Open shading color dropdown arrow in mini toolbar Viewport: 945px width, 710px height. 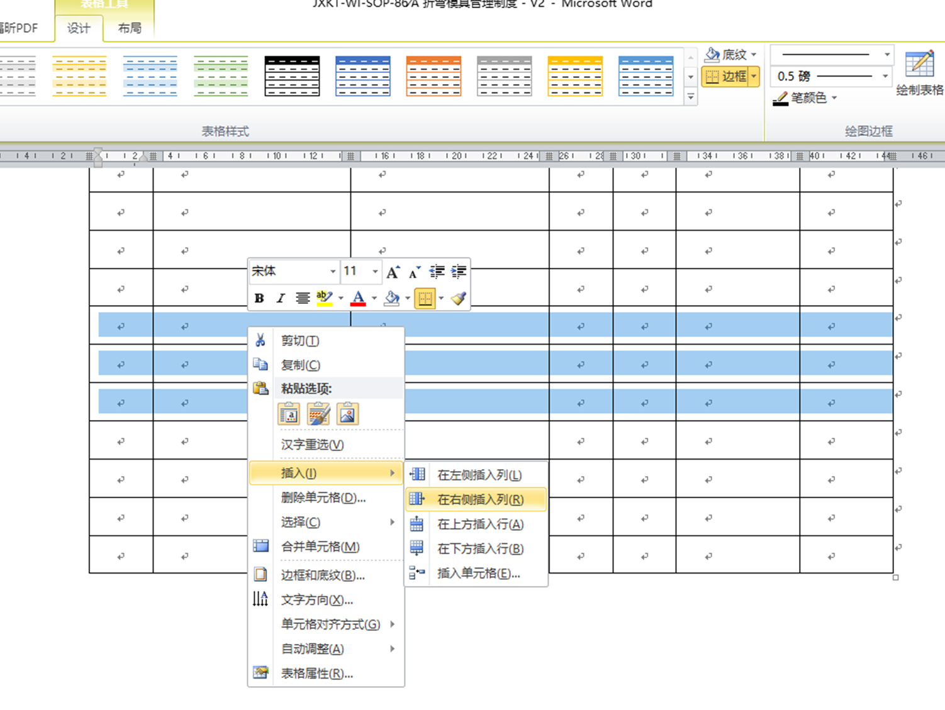[408, 298]
